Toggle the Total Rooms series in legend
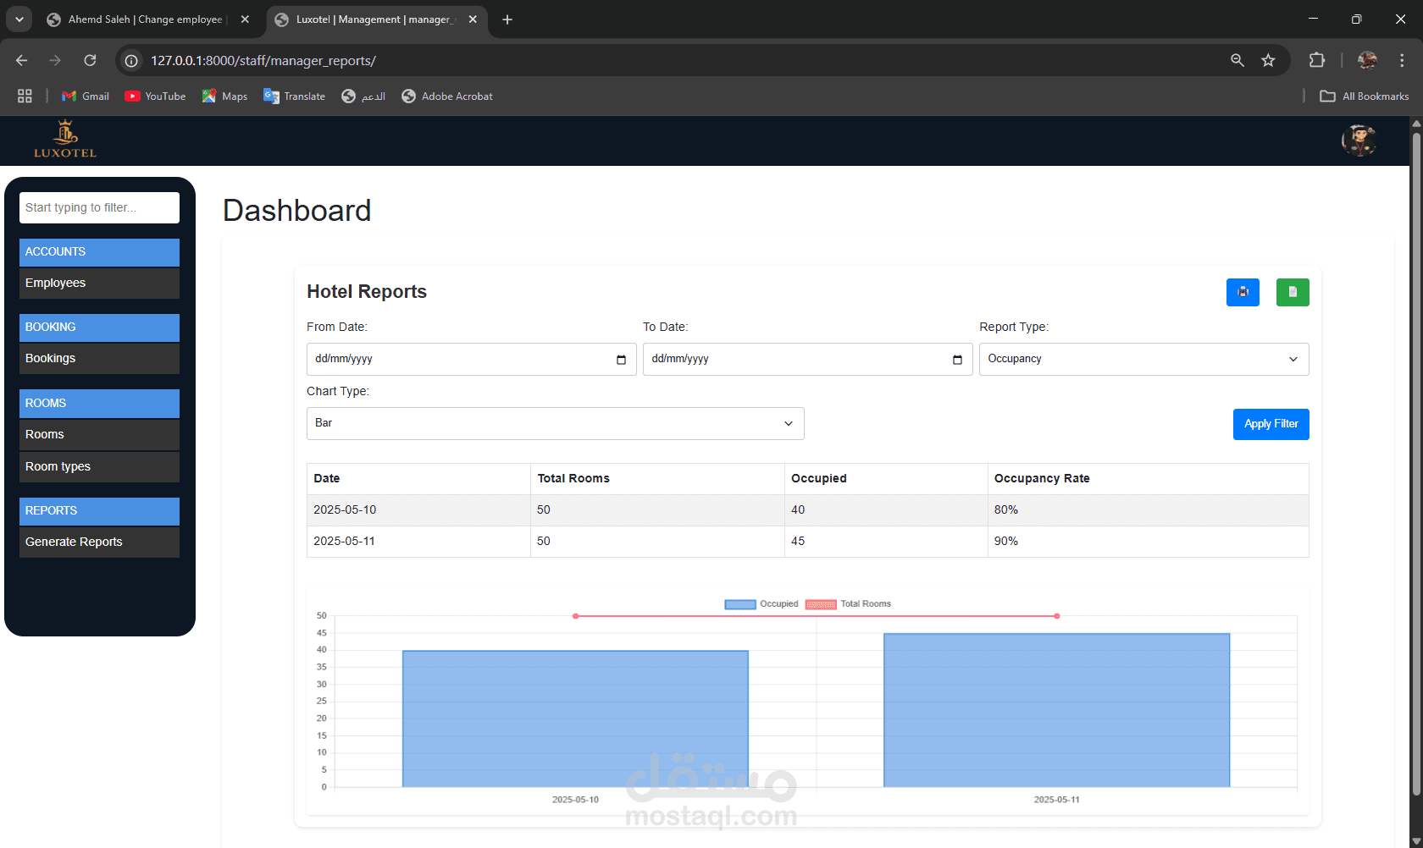Image resolution: width=1423 pixels, height=848 pixels. point(848,604)
